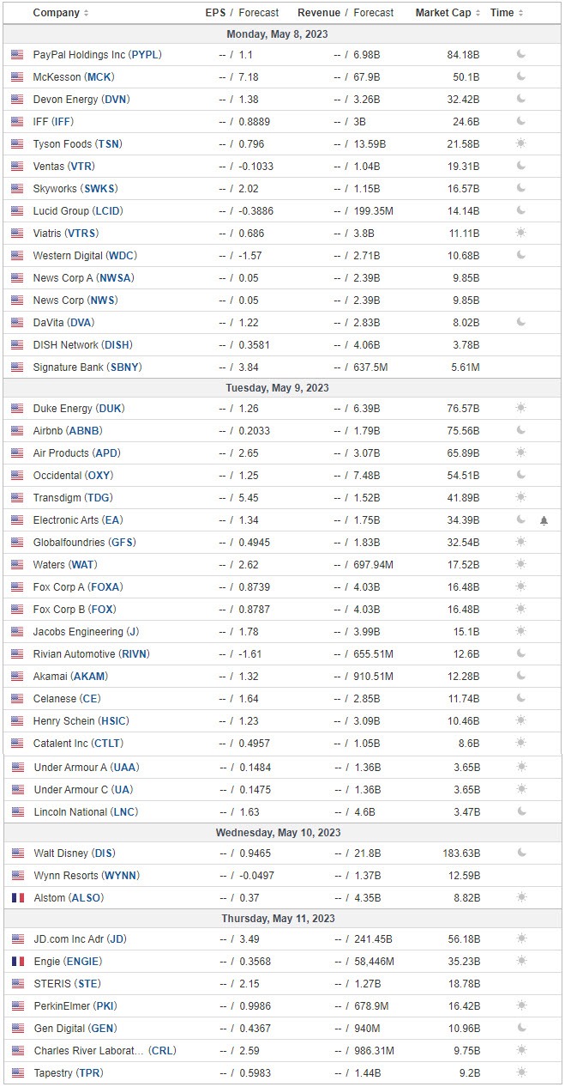Click the US flag beside Rivian Automotive

tap(17, 653)
